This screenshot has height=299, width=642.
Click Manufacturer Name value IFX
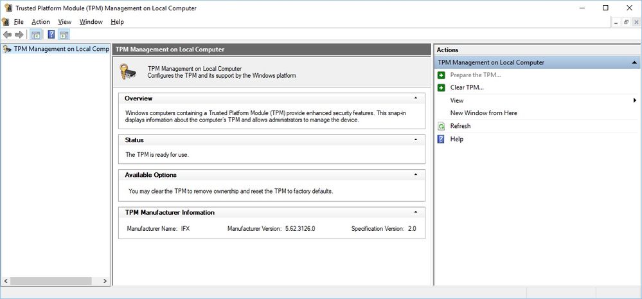tap(186, 229)
